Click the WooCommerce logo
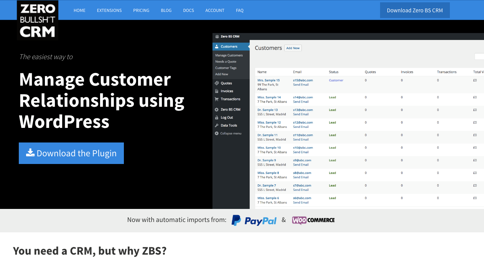This screenshot has width=484, height=260. pyautogui.click(x=313, y=220)
